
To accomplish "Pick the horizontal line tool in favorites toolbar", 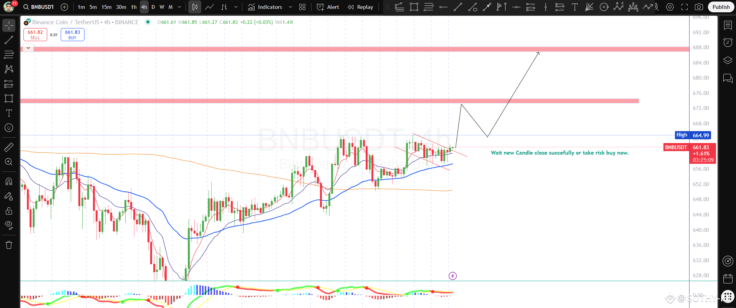I will [516, 7].
